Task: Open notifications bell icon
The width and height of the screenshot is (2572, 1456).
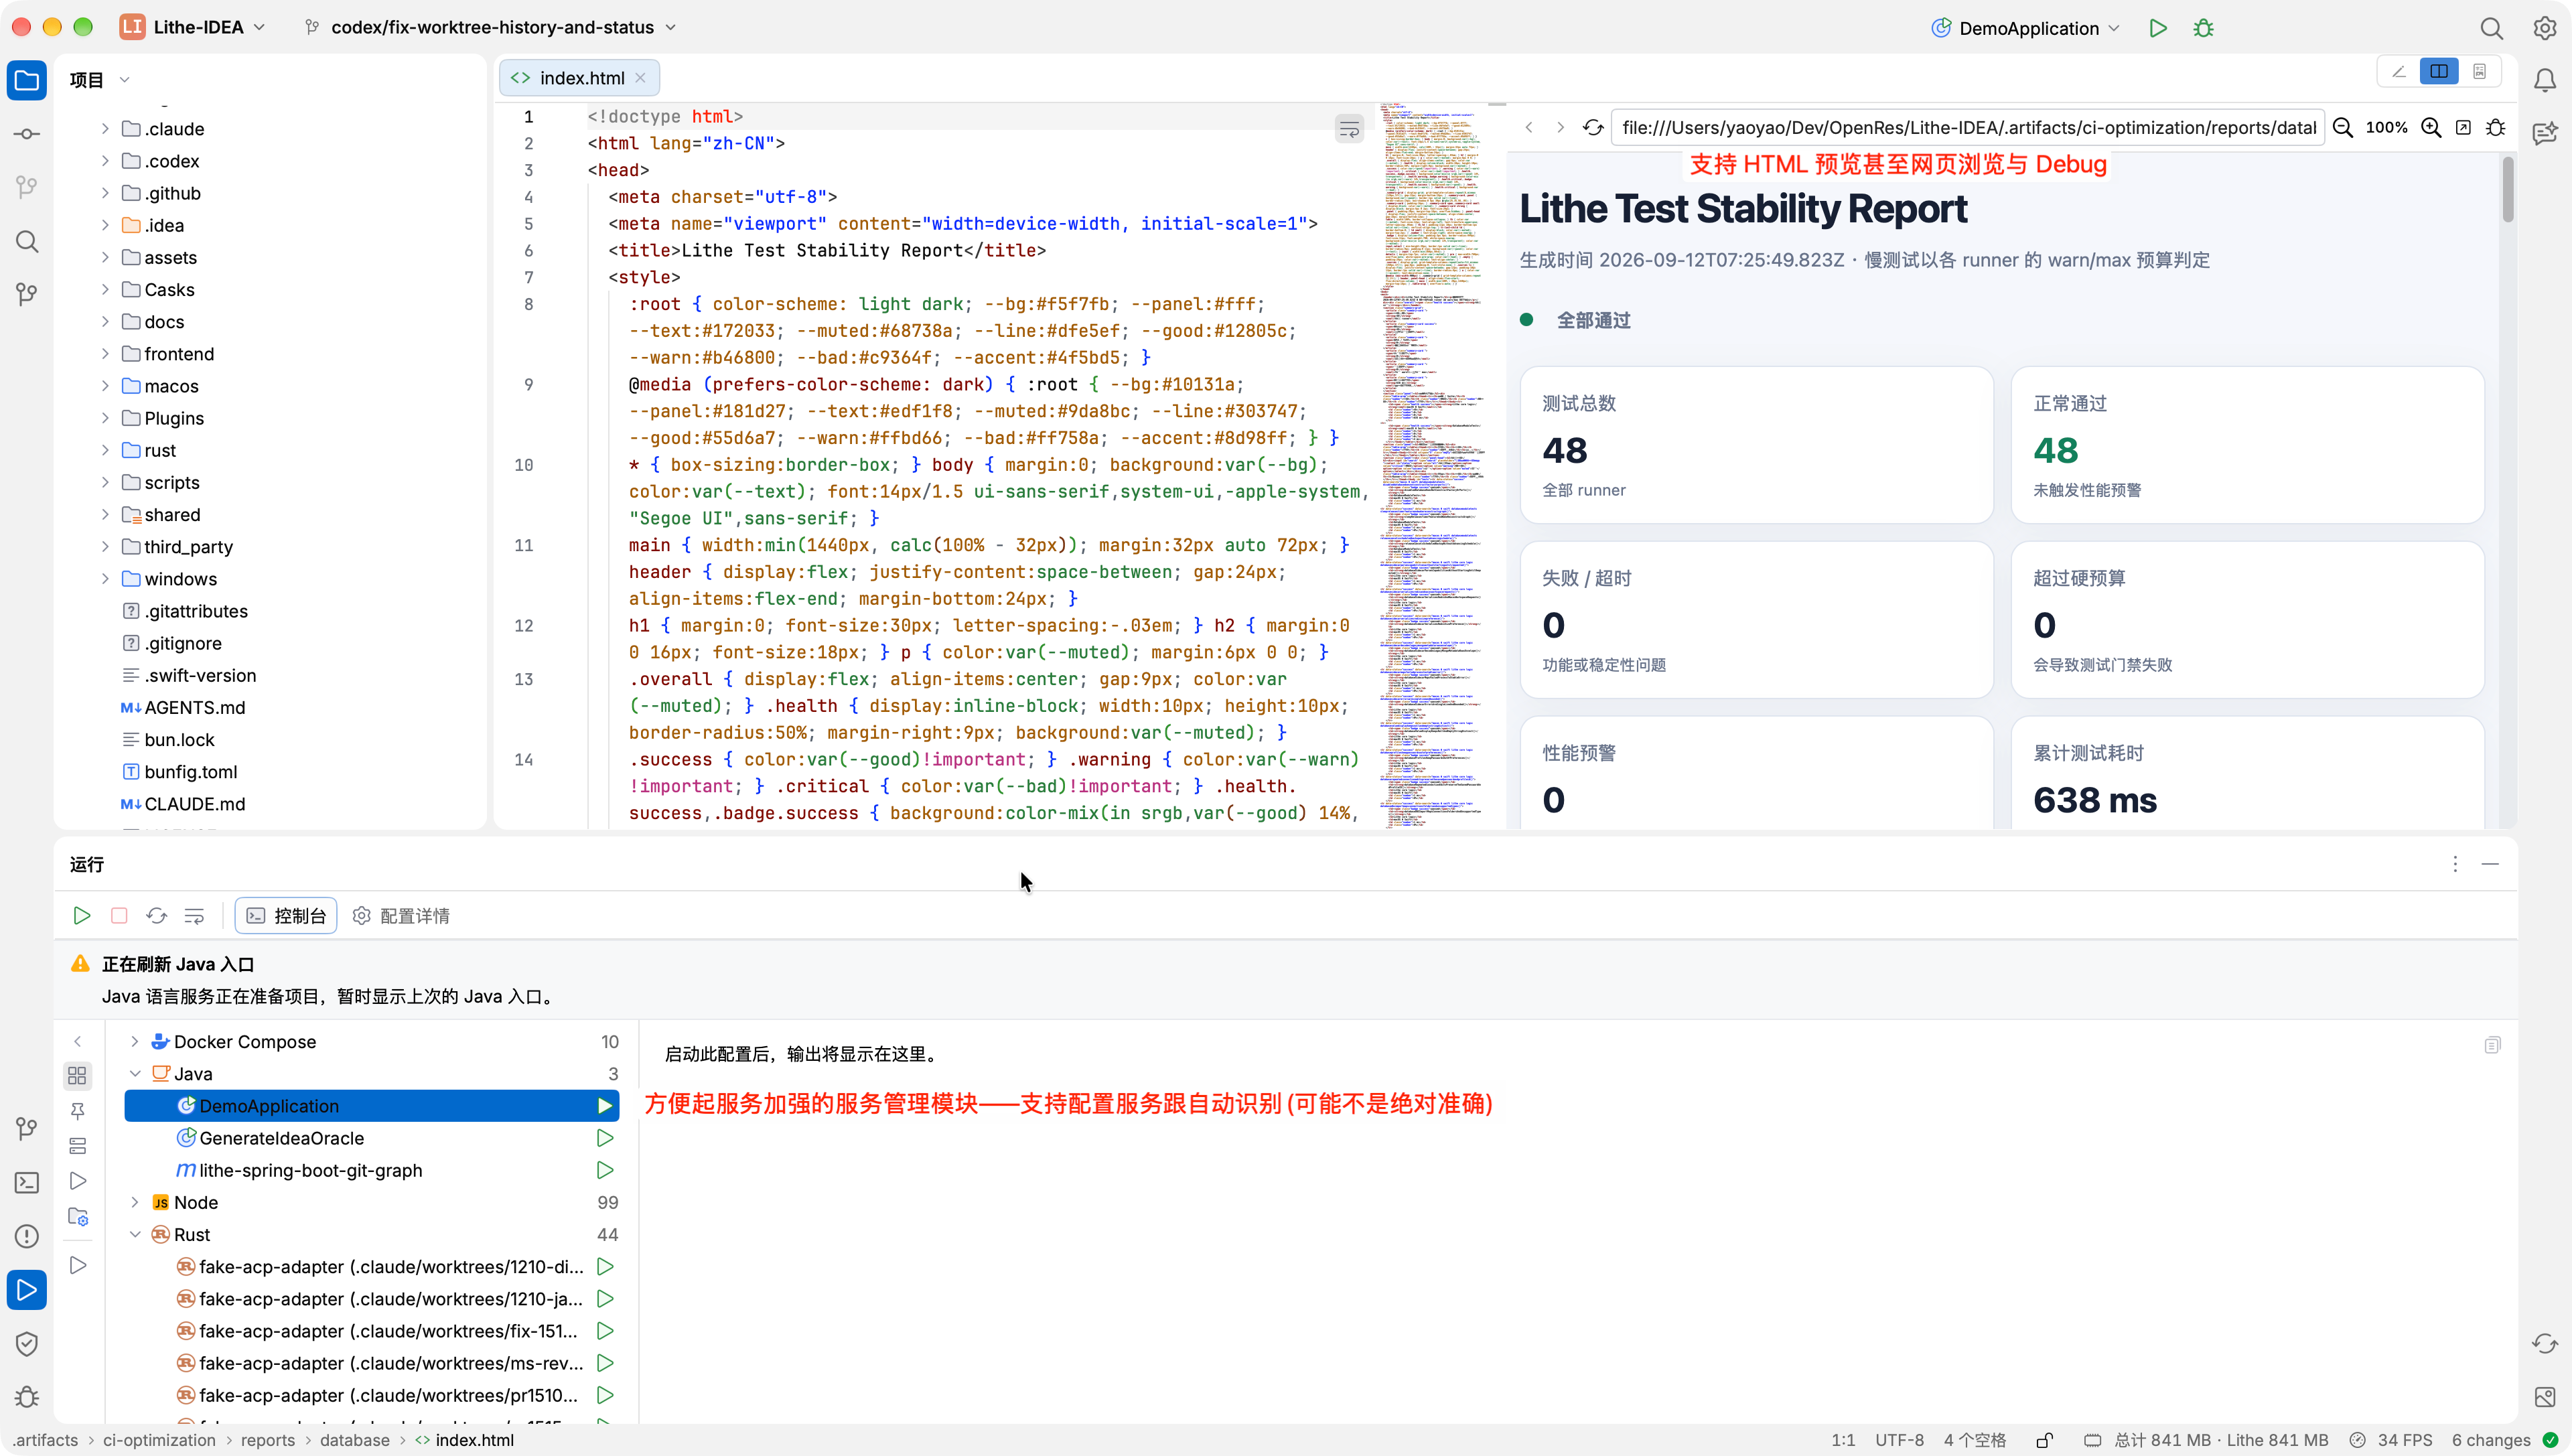Action: [x=2545, y=80]
